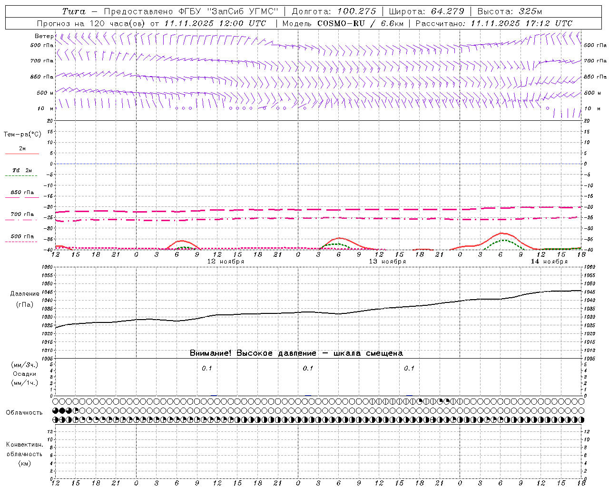
Task: Click the longitude value 100.275
Action: tap(357, 11)
